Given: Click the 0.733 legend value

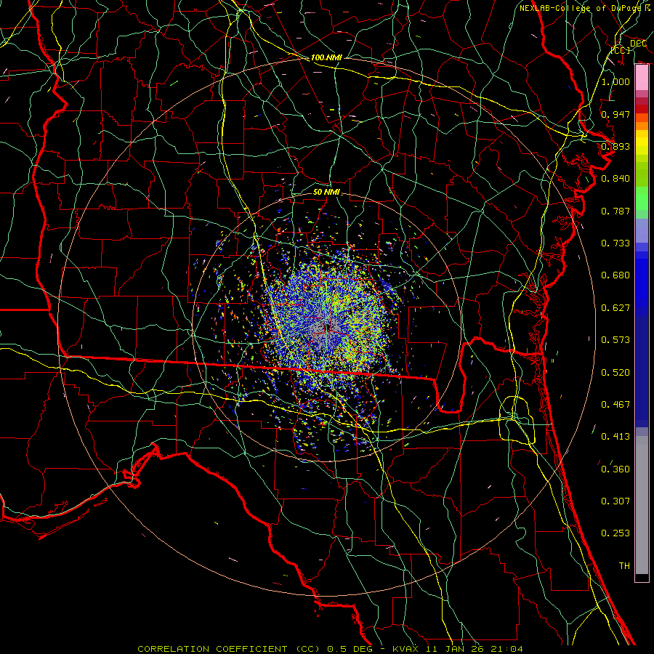Looking at the screenshot, I should click(x=615, y=243).
